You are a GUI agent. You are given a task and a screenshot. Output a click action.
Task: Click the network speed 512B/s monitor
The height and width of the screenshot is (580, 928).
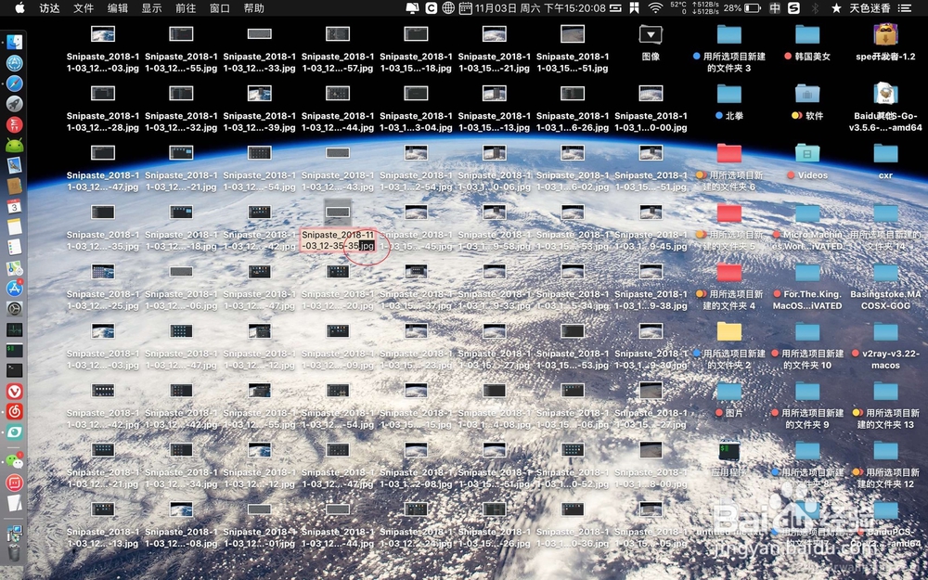[706, 7]
